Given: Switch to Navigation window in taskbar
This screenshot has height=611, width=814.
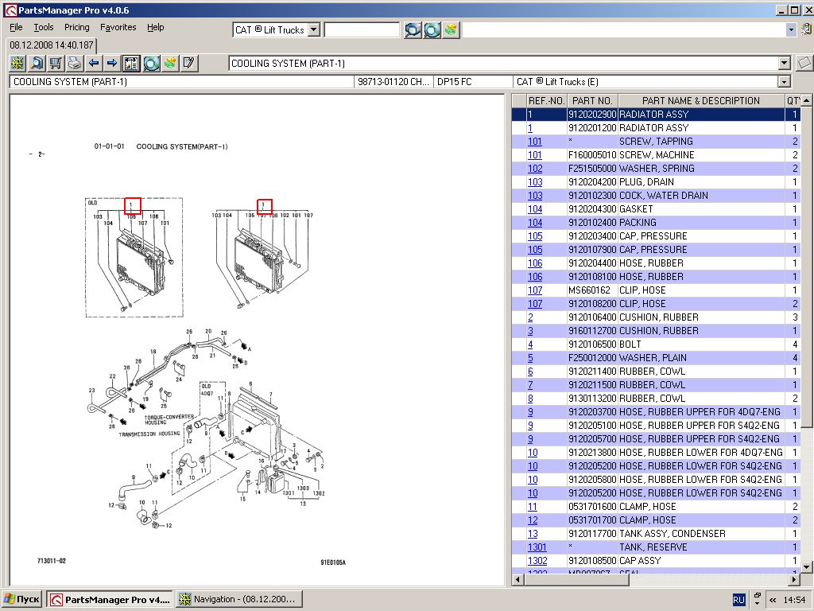Looking at the screenshot, I should [238, 599].
